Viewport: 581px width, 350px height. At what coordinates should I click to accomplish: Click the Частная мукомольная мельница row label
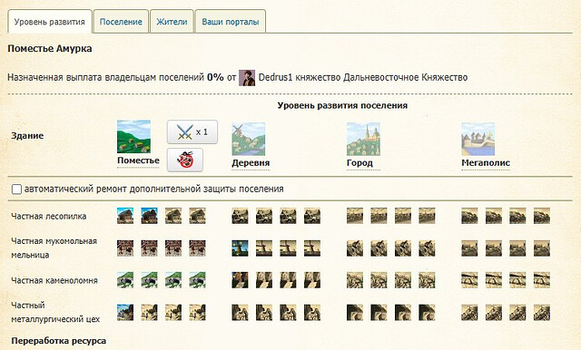[54, 248]
